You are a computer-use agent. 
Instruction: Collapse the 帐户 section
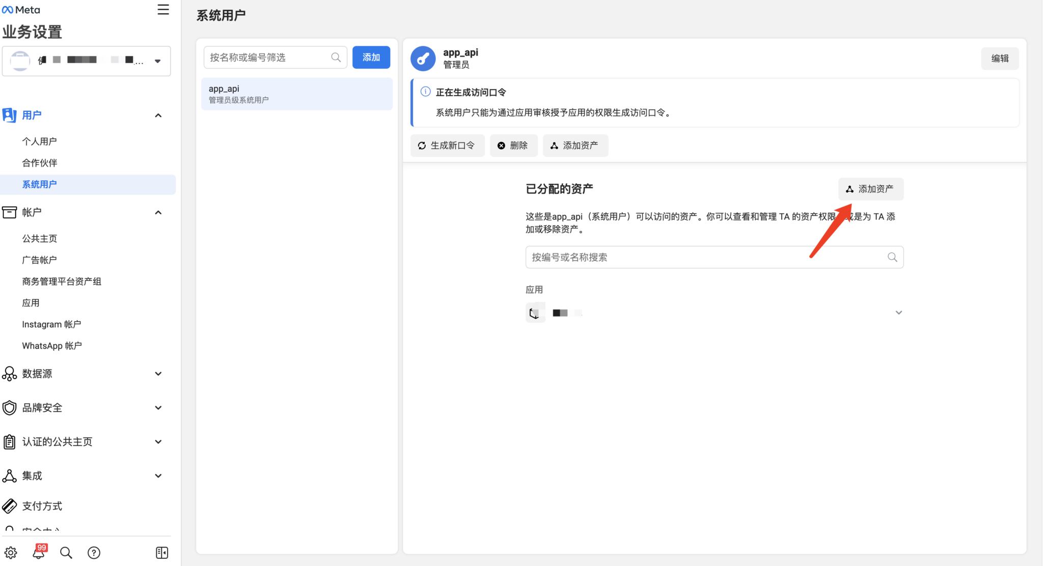[x=158, y=212]
